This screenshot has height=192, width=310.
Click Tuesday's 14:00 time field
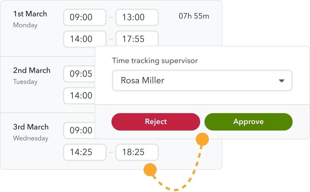click(x=79, y=95)
